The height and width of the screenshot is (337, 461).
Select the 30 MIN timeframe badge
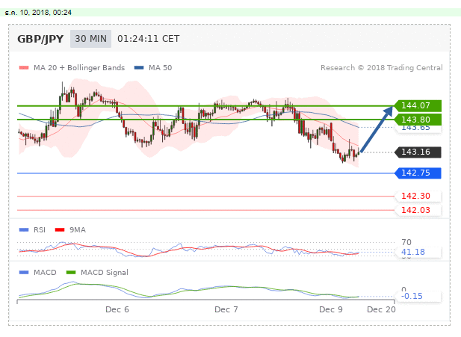pyautogui.click(x=90, y=40)
